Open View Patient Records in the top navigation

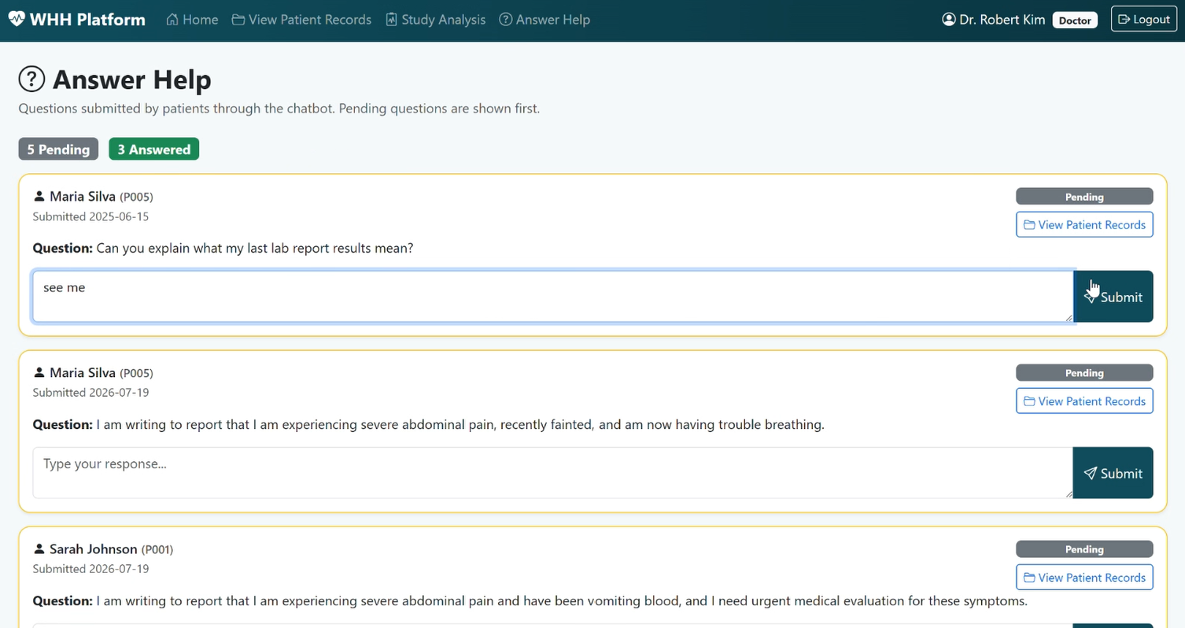point(301,20)
